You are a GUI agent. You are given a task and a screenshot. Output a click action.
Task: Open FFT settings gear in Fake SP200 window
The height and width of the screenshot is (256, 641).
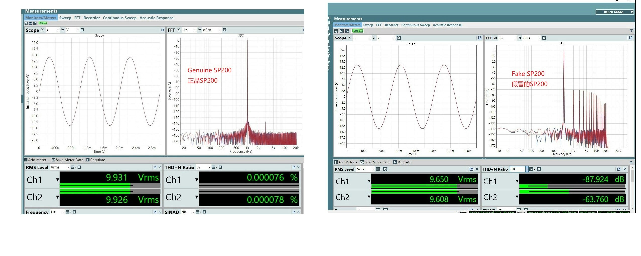pos(544,38)
